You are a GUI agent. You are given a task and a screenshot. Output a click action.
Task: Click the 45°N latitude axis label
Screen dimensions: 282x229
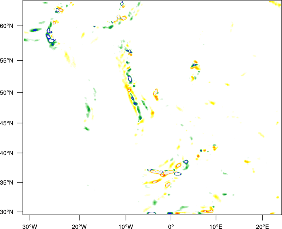[7, 123]
